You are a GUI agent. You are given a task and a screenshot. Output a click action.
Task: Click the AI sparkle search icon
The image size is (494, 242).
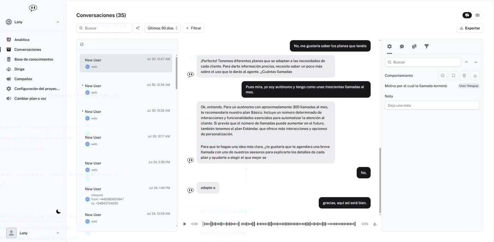[138, 28]
